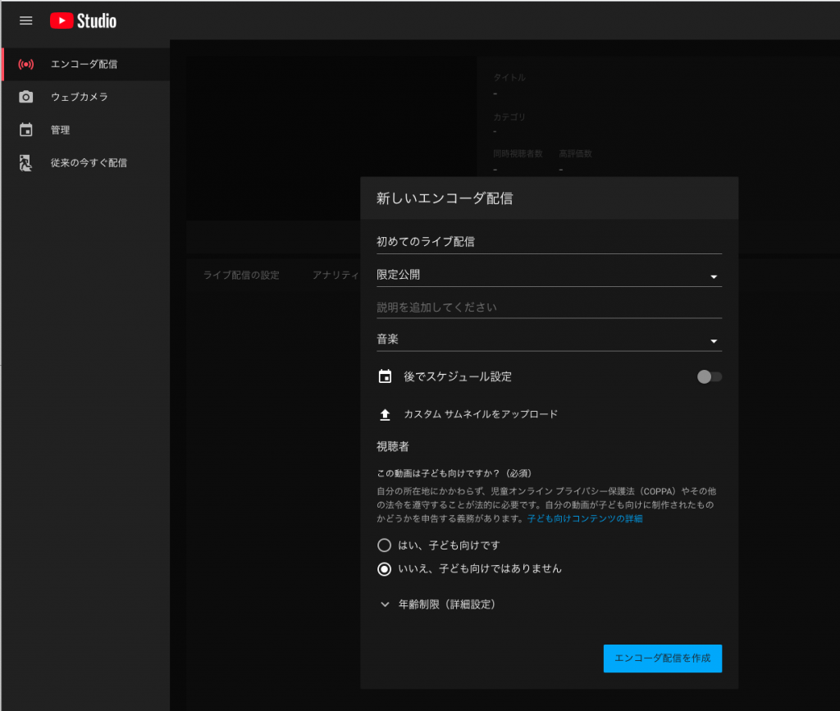Screen dimensions: 840x711
Task: Click the thumbnail upload arrow icon
Action: tap(385, 414)
